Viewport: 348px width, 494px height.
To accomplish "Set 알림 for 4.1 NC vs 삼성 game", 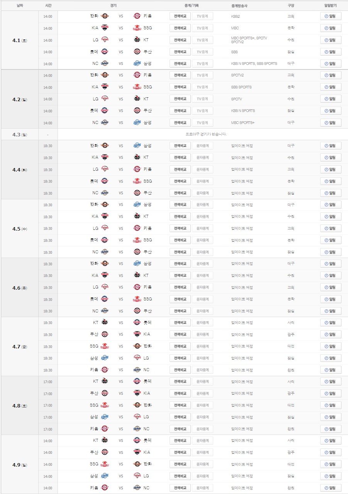I will [331, 63].
